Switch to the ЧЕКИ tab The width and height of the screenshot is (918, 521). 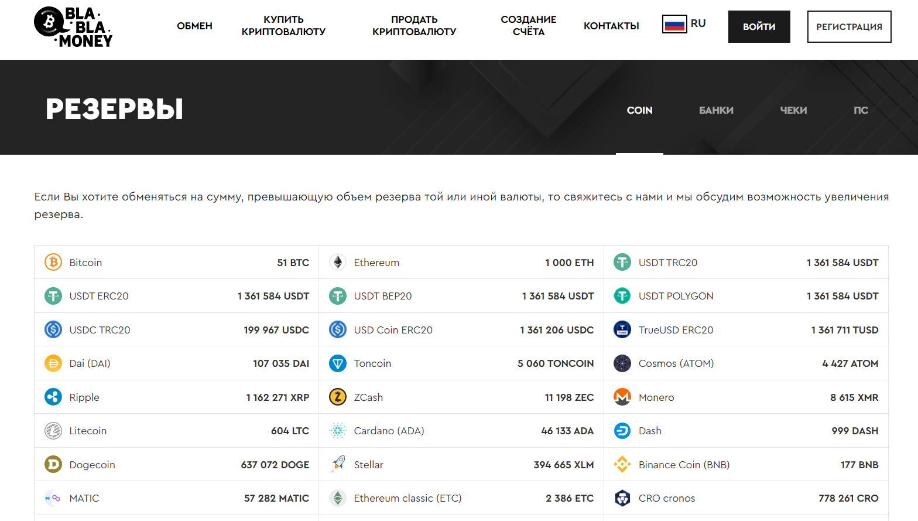pyautogui.click(x=793, y=110)
